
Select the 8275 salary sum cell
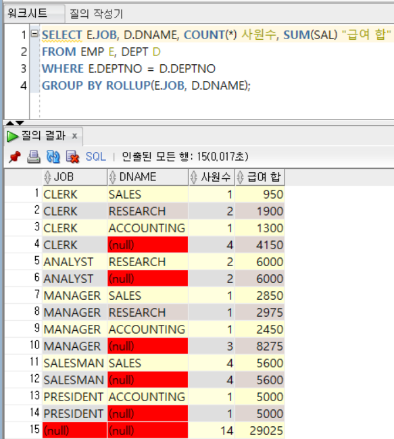(x=260, y=346)
